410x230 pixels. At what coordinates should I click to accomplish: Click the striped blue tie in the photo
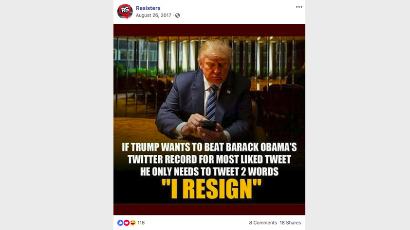click(x=212, y=102)
